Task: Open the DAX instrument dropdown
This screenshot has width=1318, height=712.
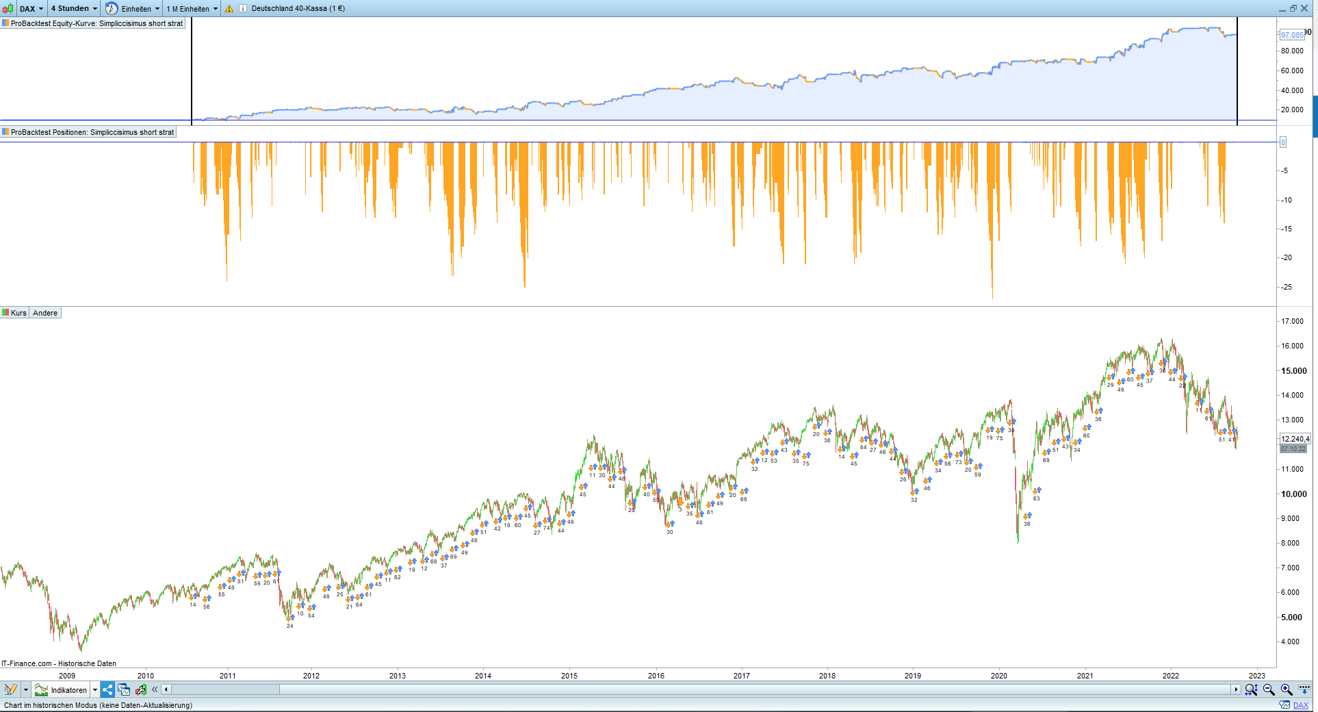Action: pos(31,9)
